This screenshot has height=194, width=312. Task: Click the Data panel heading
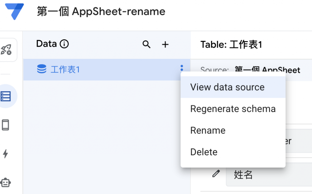tap(46, 44)
